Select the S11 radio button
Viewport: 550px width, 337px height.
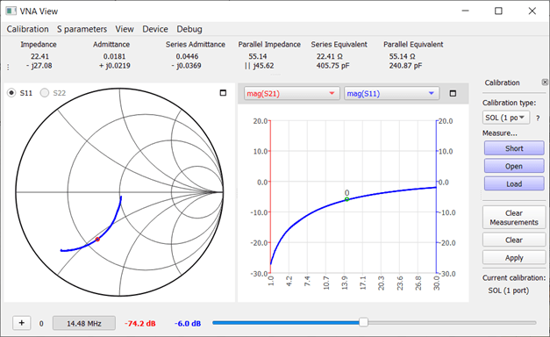click(x=11, y=93)
